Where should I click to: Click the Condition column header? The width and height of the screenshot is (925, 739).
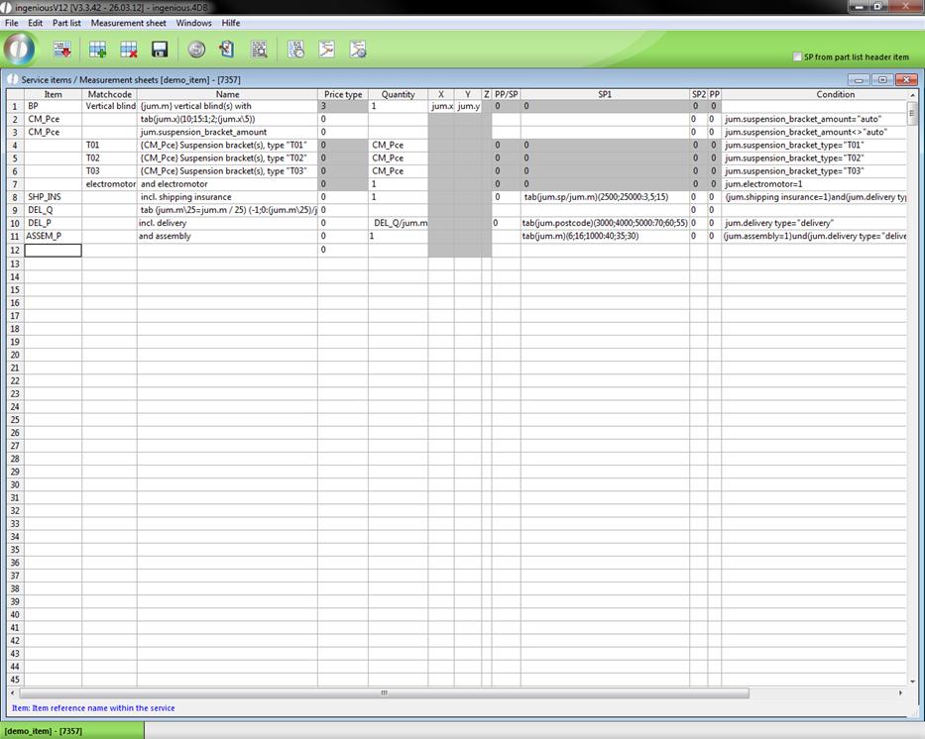tap(835, 94)
